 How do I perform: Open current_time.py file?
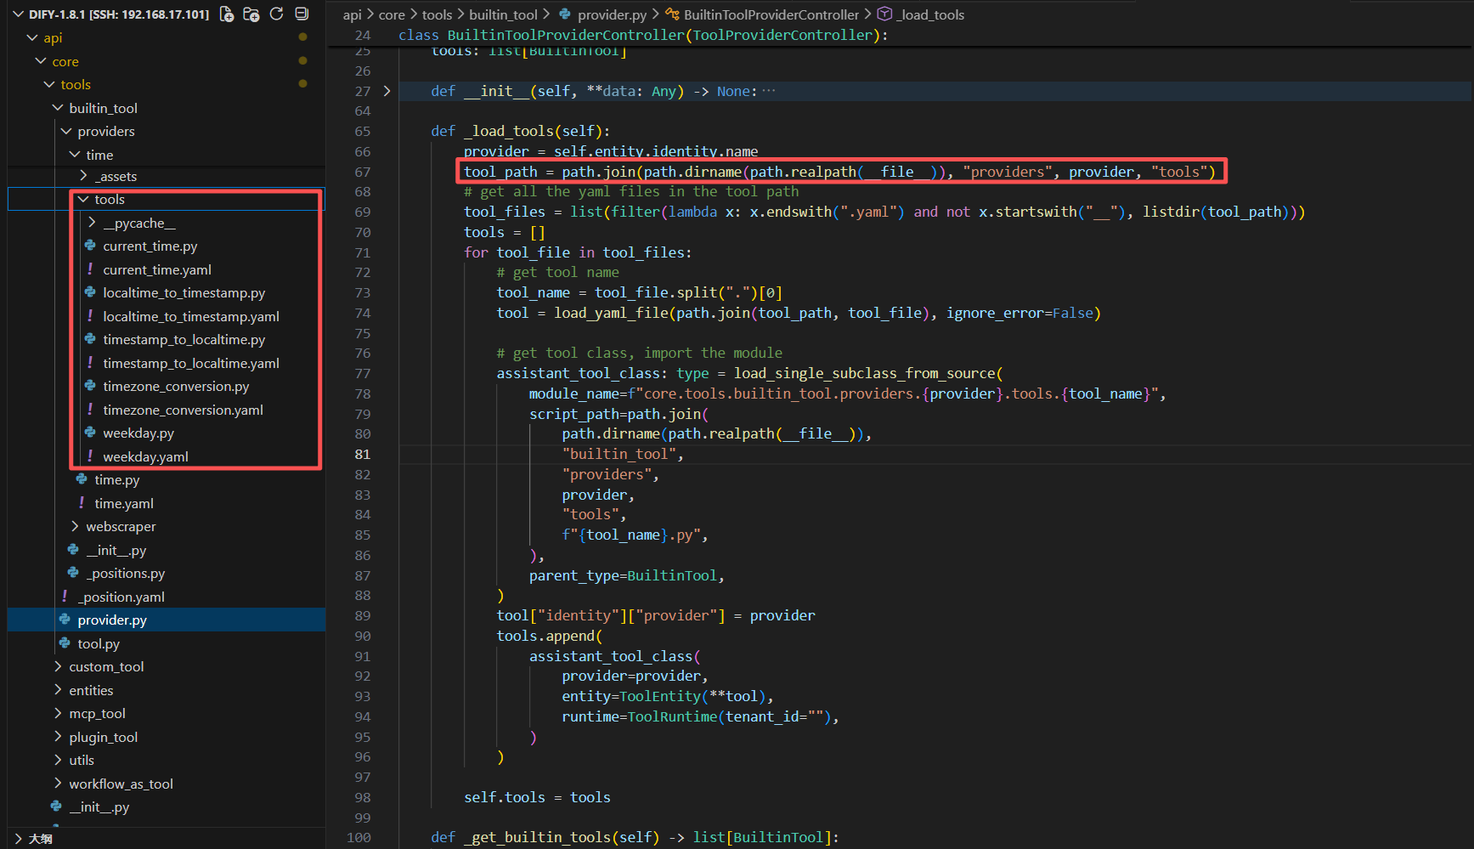150,246
